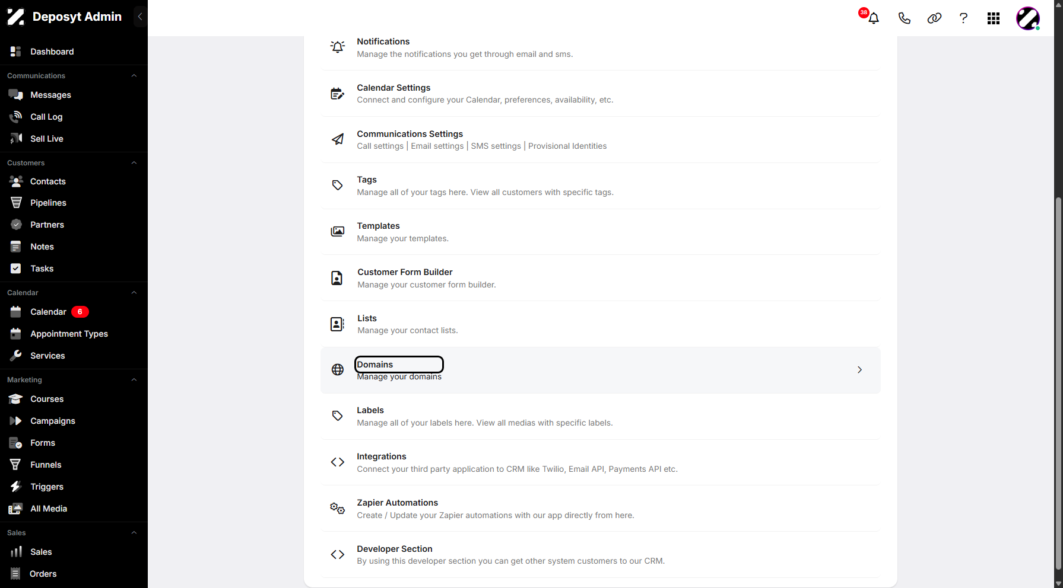Open the user profile avatar
Screen dimensions: 1063x588
pyautogui.click(x=1028, y=18)
